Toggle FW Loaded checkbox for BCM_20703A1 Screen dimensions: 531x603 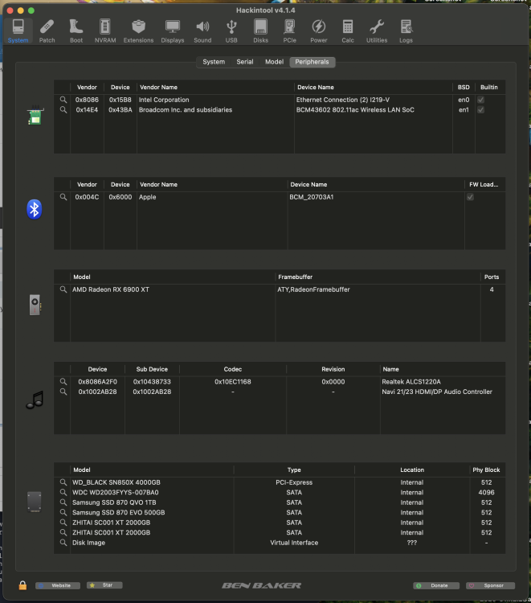470,197
